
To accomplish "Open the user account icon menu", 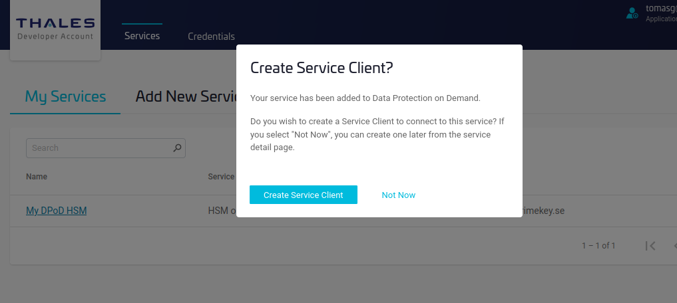I will tap(632, 13).
